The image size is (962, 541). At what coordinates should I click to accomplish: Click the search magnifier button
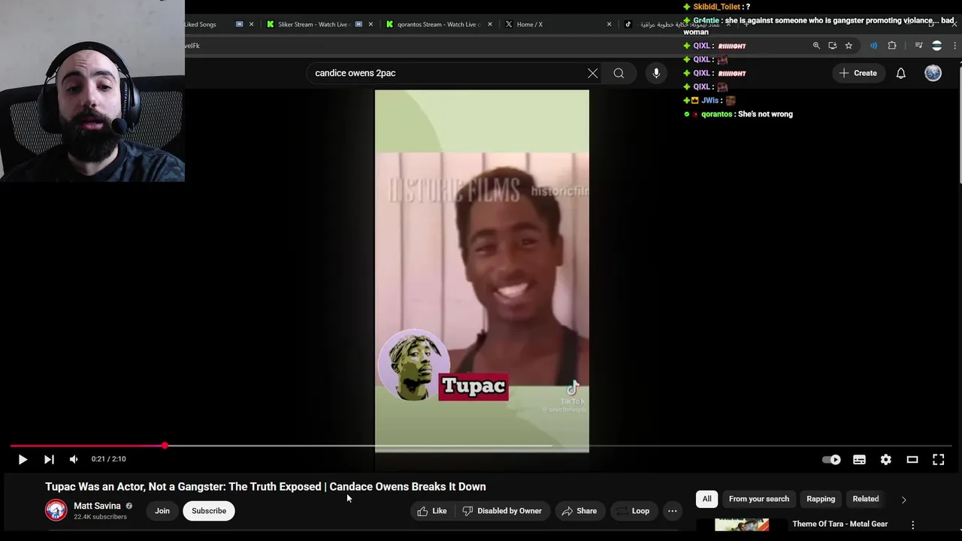pos(619,73)
